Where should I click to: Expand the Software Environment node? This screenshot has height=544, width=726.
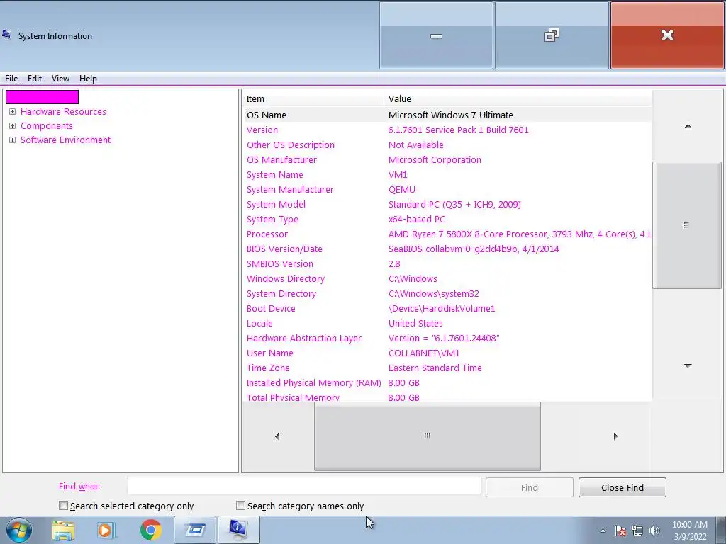point(13,140)
